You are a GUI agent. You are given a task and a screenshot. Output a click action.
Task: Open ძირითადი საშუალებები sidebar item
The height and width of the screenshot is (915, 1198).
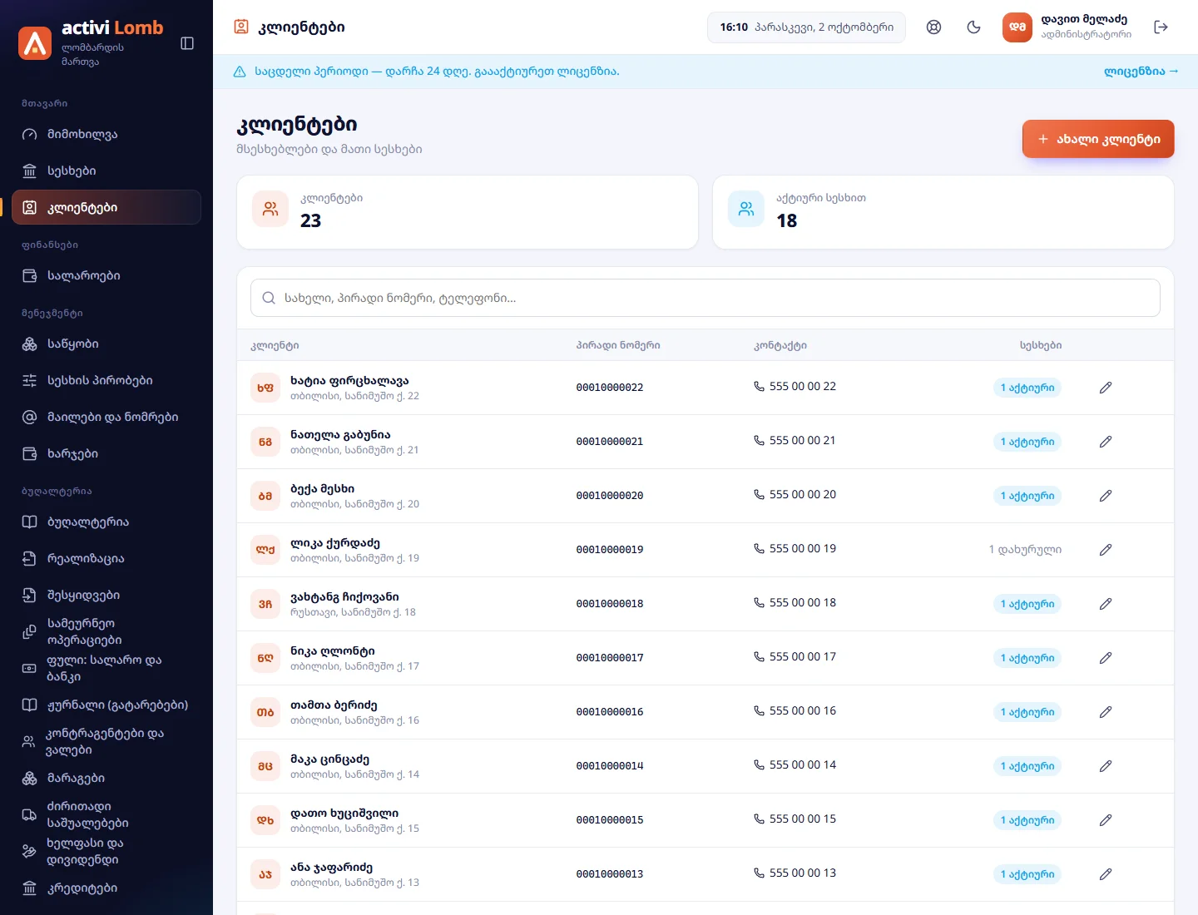click(x=106, y=814)
